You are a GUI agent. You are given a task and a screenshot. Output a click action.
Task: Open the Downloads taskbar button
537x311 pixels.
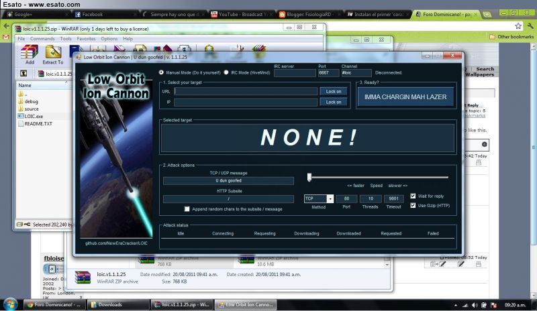[118, 304]
